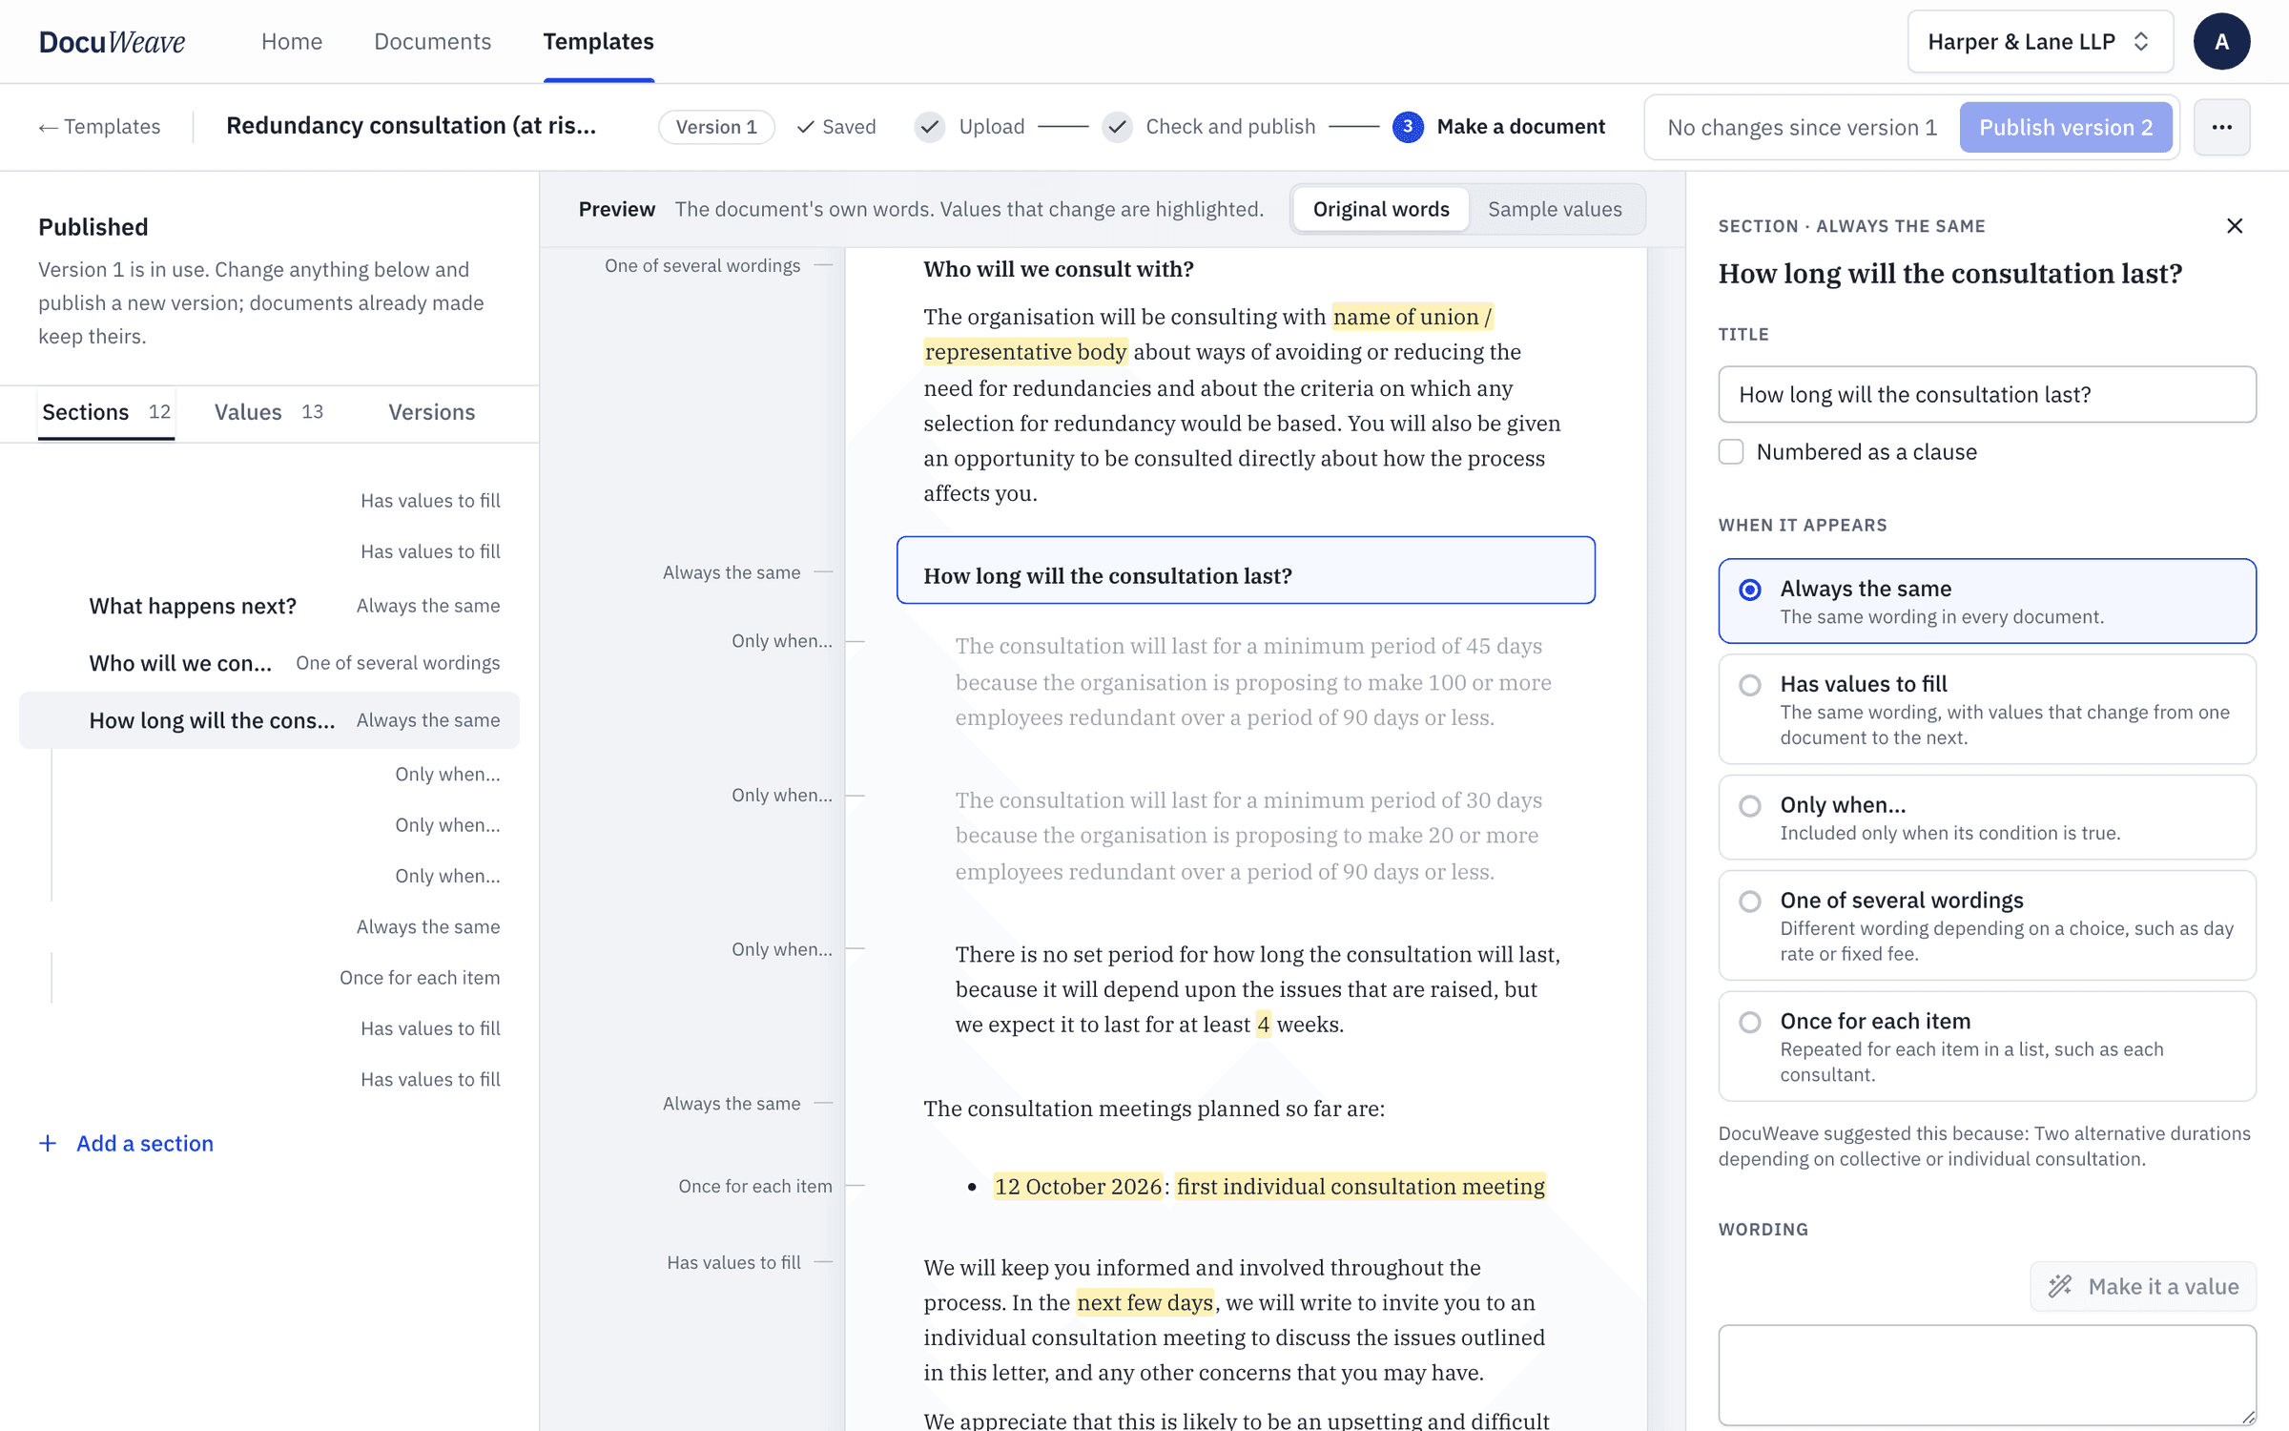Click the highlighted next few days value

coord(1144,1302)
